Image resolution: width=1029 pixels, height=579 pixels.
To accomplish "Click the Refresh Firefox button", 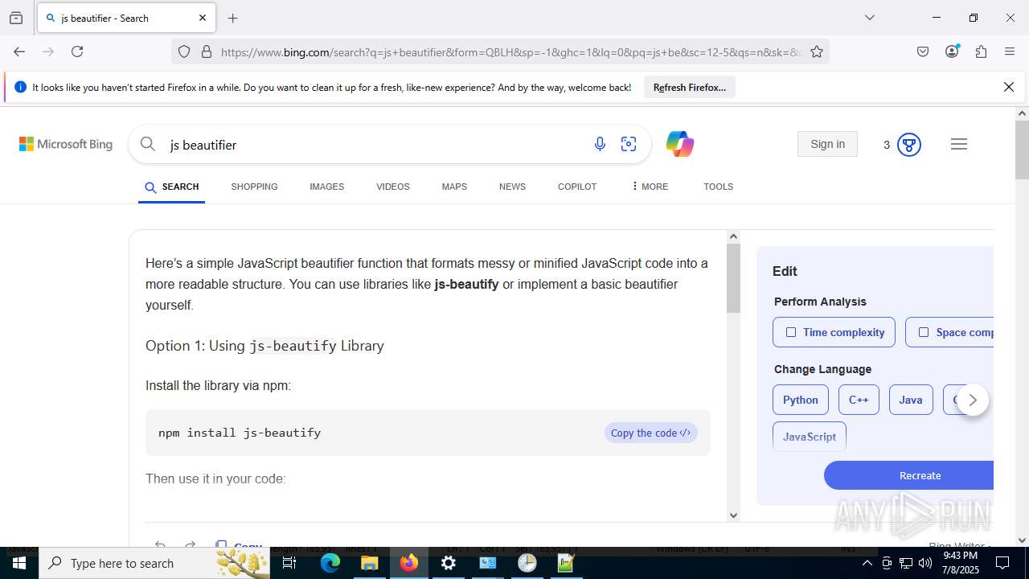I will click(690, 88).
